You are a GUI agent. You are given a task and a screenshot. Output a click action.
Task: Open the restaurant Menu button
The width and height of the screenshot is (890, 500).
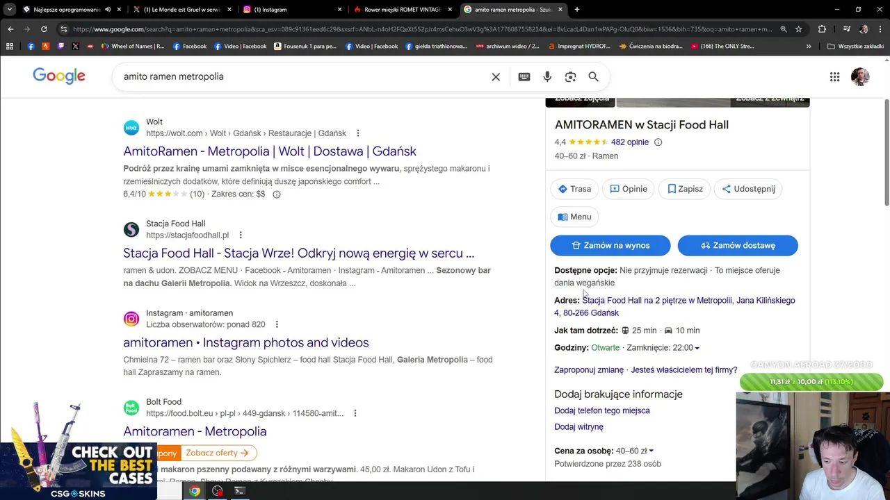(x=574, y=217)
